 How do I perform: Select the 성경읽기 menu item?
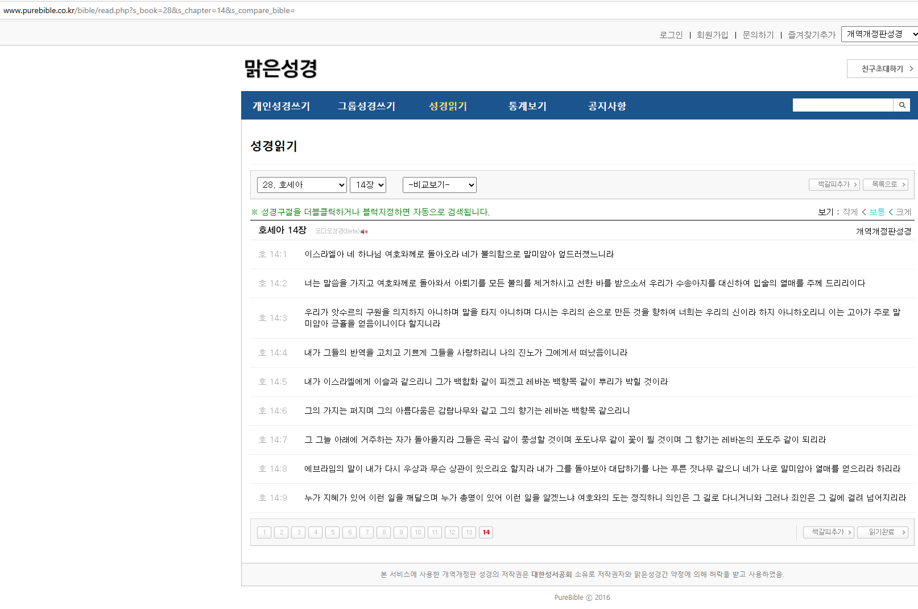(448, 106)
